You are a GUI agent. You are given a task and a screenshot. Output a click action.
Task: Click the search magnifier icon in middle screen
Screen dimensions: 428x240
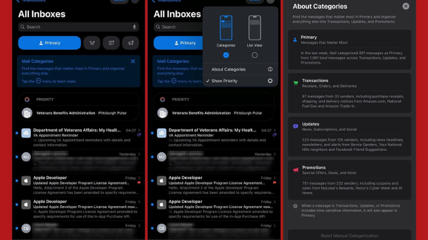(x=158, y=27)
